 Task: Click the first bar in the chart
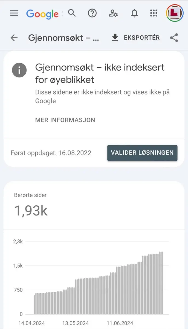coord(34,304)
